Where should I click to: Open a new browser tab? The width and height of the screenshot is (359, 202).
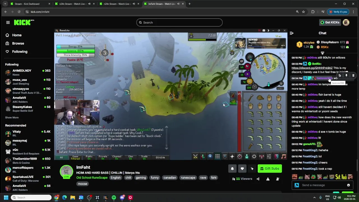190,4
